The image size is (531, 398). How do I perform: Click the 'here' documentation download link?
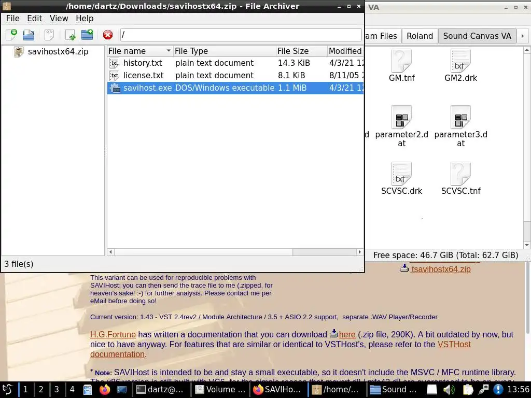[x=347, y=334]
